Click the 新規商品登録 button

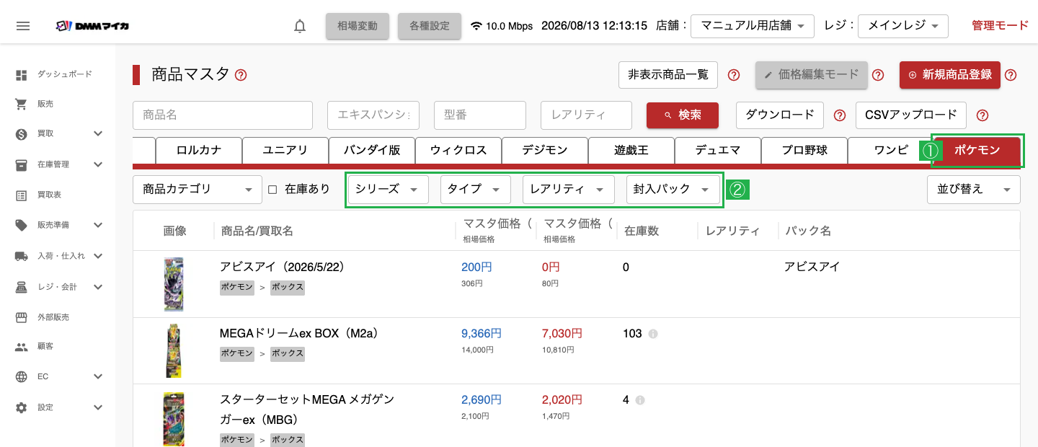(x=950, y=75)
